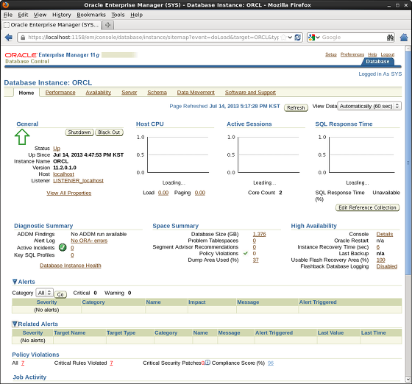Image resolution: width=412 pixels, height=384 pixels.
Task: Click the bookmark star icon in URL bar
Action: [x=283, y=38]
